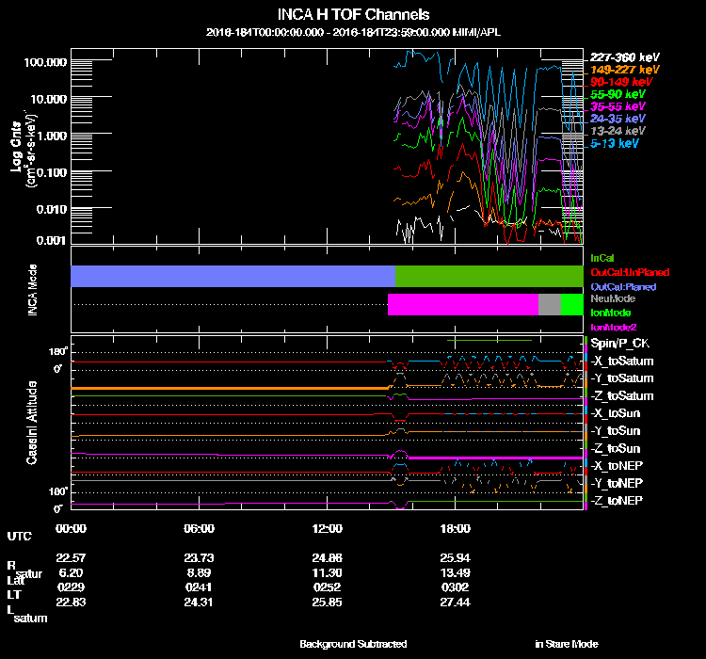Click the R value '25.94'
Image resolution: width=706 pixels, height=659 pixels.
click(456, 558)
